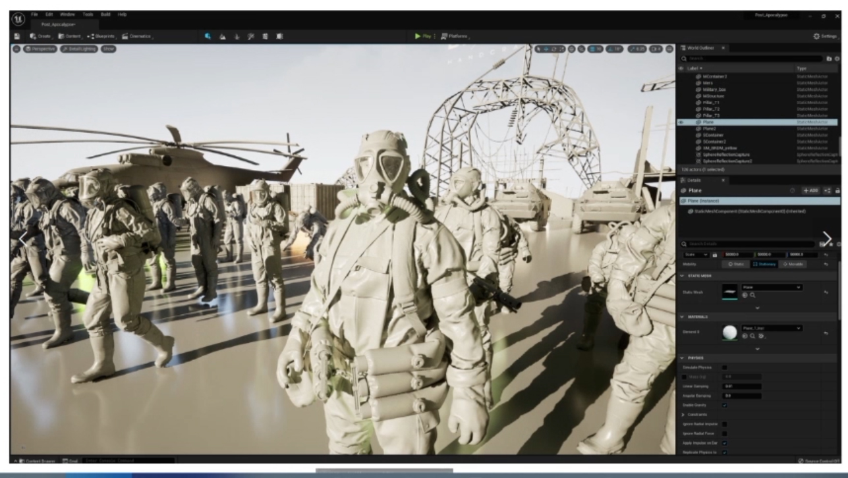Open the Platforms menu button

point(455,36)
